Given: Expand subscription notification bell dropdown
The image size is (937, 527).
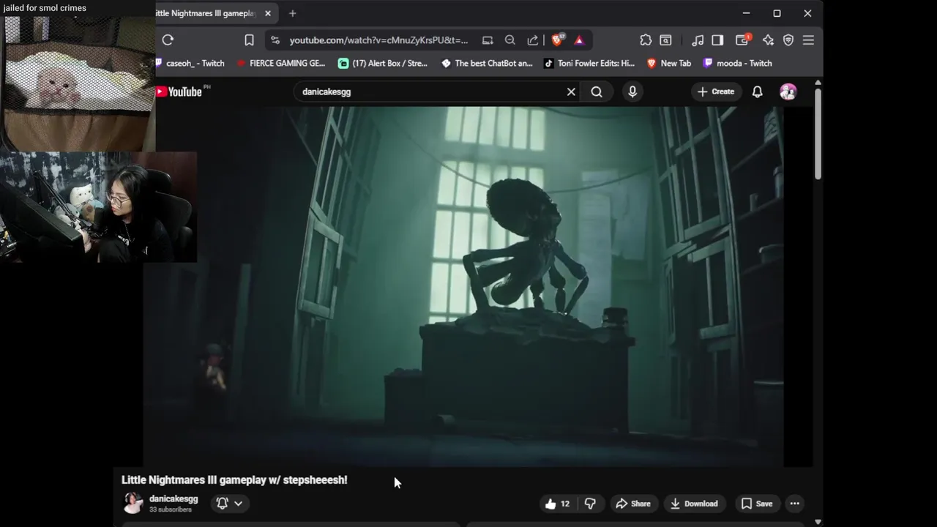Looking at the screenshot, I should (230, 504).
